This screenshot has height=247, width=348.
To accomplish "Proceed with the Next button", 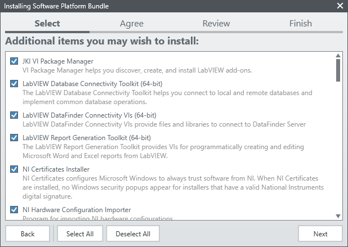I will (x=320, y=233).
